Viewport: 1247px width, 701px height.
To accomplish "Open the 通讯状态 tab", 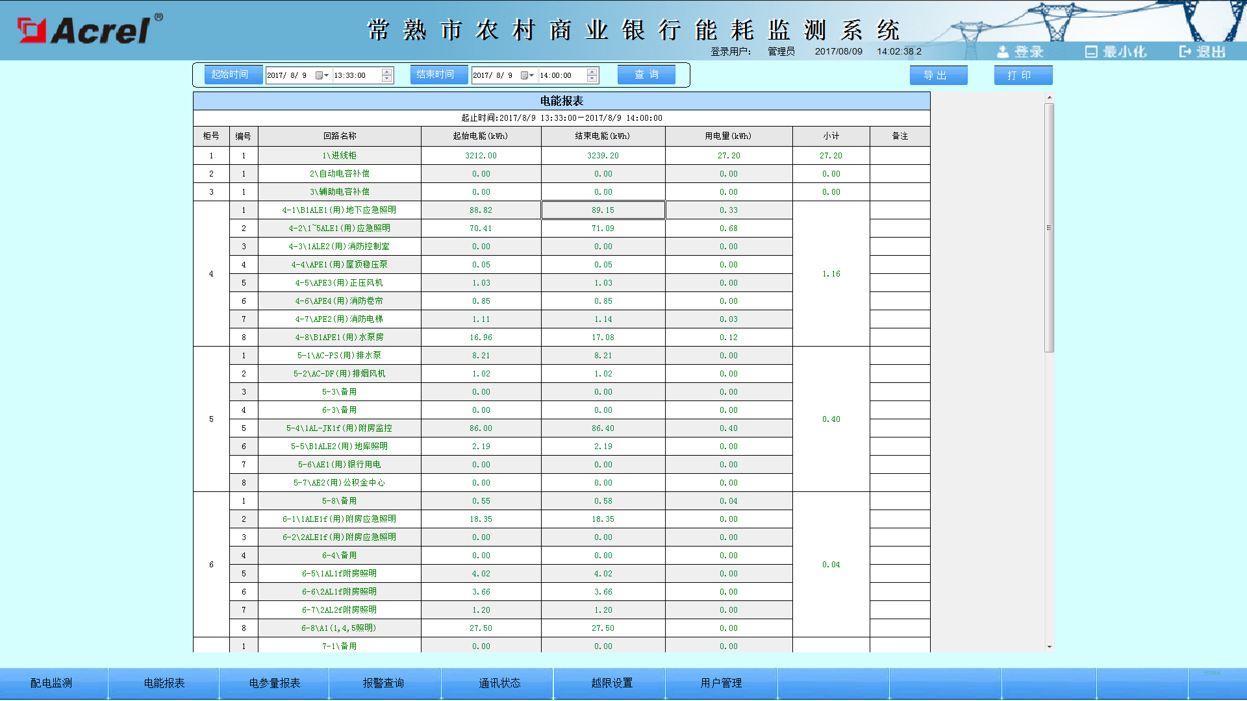I will pos(499,683).
